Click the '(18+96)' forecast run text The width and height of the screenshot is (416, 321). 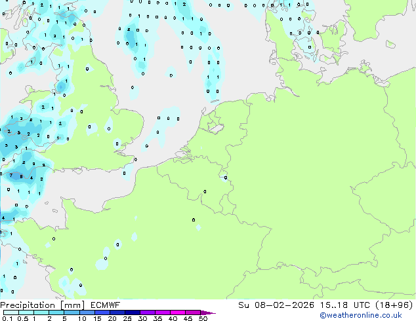point(394,305)
